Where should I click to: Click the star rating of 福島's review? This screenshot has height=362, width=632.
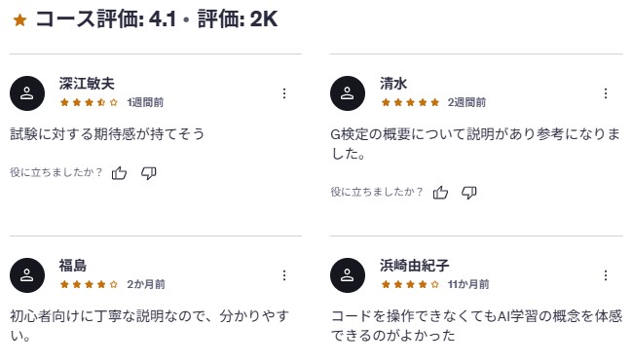click(89, 284)
